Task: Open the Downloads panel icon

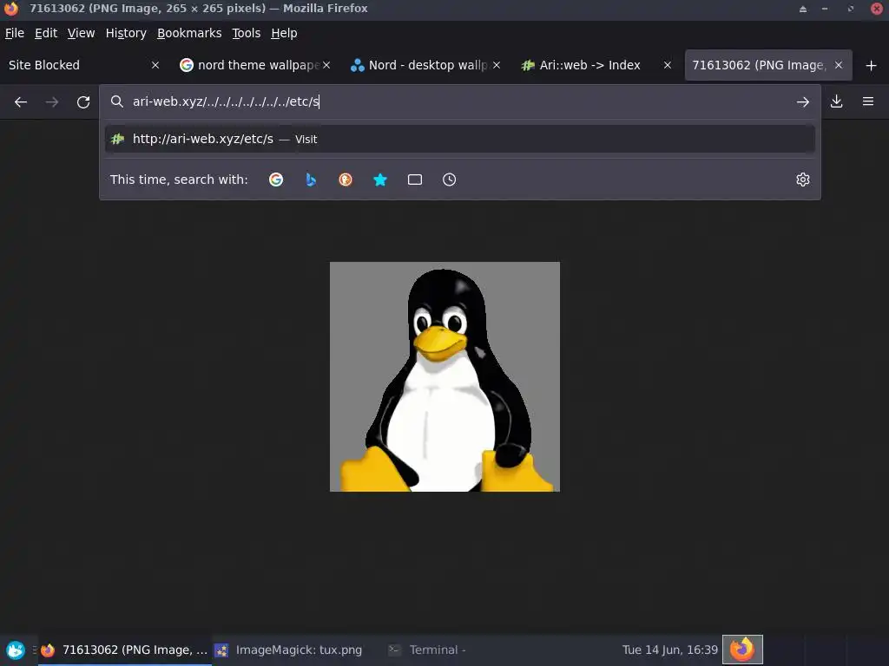Action: coord(836,101)
